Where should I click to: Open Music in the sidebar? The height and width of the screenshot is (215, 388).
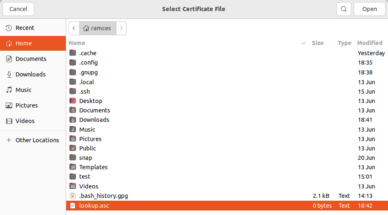[33, 90]
